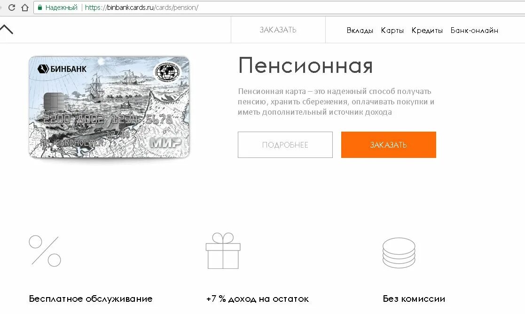Click the upward chevron logo at top left
This screenshot has height=314, width=525.
6,30
